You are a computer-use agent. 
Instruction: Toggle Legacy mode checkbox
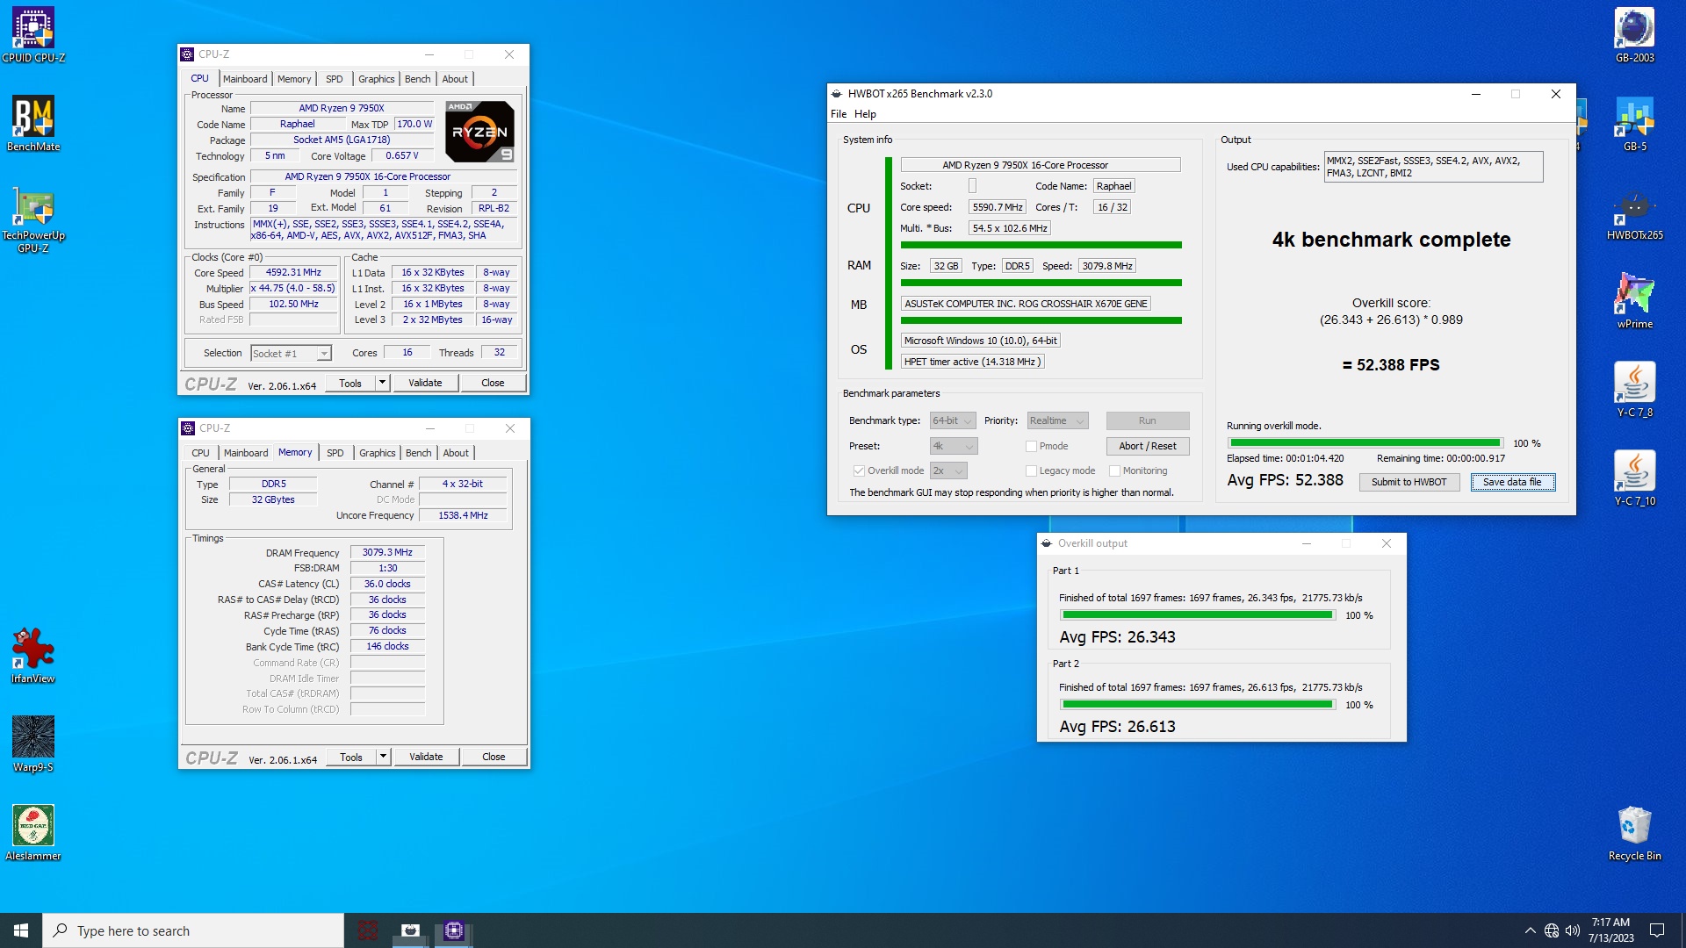click(x=1031, y=470)
